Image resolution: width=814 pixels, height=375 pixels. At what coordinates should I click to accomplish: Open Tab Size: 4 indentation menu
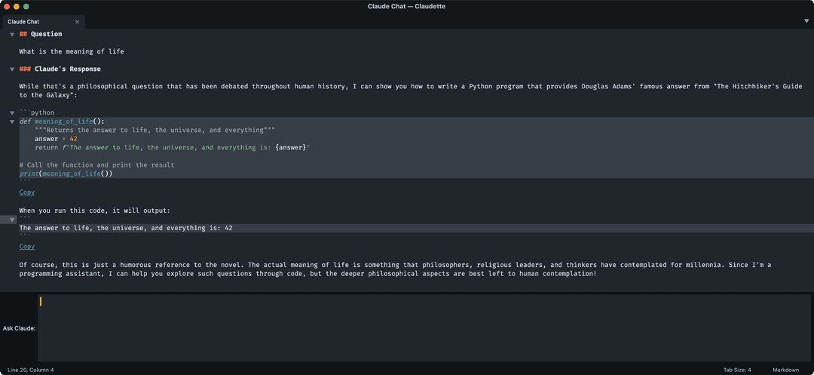(736, 370)
